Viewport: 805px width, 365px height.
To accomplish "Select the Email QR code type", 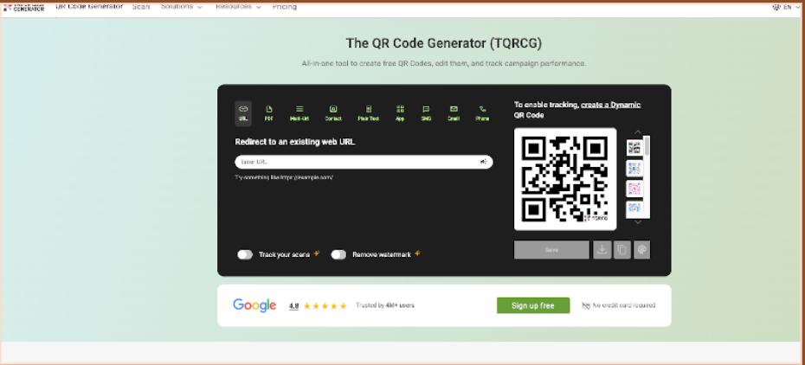I will click(454, 113).
